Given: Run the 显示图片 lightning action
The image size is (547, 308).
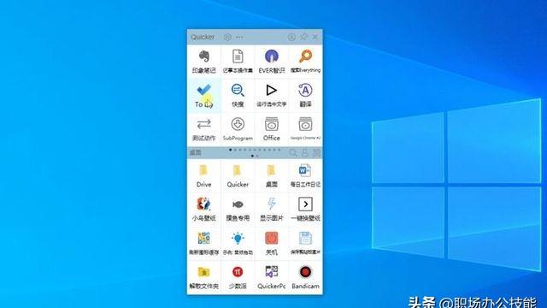Looking at the screenshot, I should tap(272, 210).
